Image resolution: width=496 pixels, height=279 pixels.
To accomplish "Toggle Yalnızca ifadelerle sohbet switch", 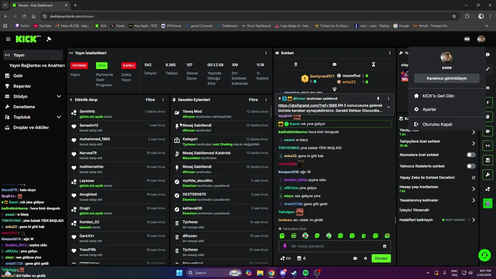I will click(471, 166).
